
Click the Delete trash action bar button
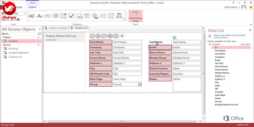pos(98,36)
